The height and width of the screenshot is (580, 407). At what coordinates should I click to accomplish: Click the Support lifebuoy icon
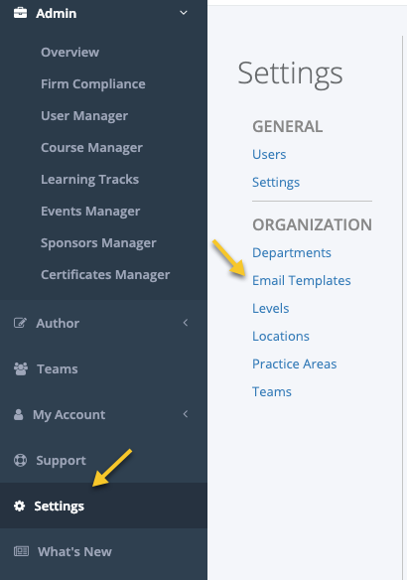point(20,460)
